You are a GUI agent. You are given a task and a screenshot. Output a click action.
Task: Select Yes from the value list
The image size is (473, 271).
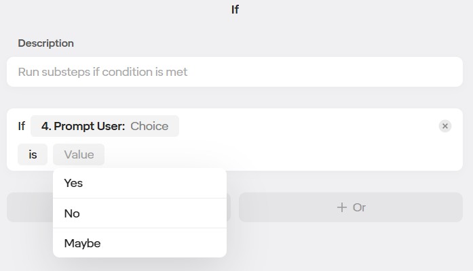[x=73, y=183]
